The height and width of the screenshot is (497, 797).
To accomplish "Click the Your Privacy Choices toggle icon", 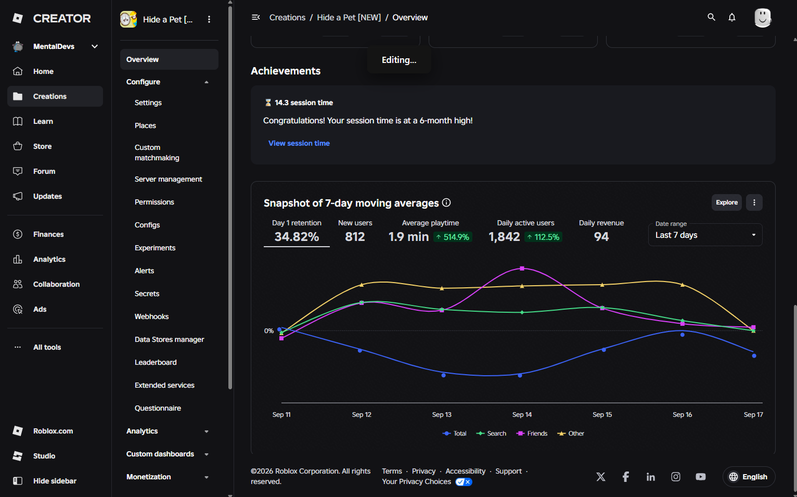I will 464,482.
